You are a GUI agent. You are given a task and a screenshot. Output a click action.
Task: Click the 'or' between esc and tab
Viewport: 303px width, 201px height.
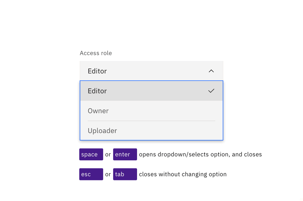click(x=108, y=174)
